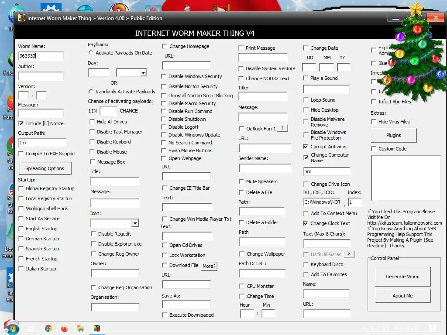Image resolution: width=447 pixels, height=335 pixels.
Task: Click the Worm Name input field
Action: (x=41, y=56)
